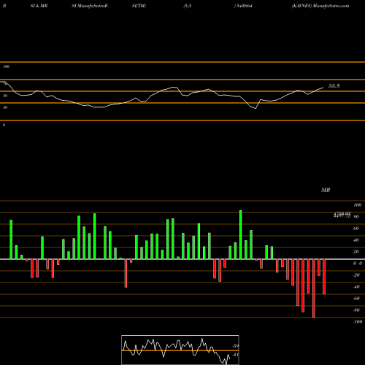Click the SI & MR header text

[39, 6]
